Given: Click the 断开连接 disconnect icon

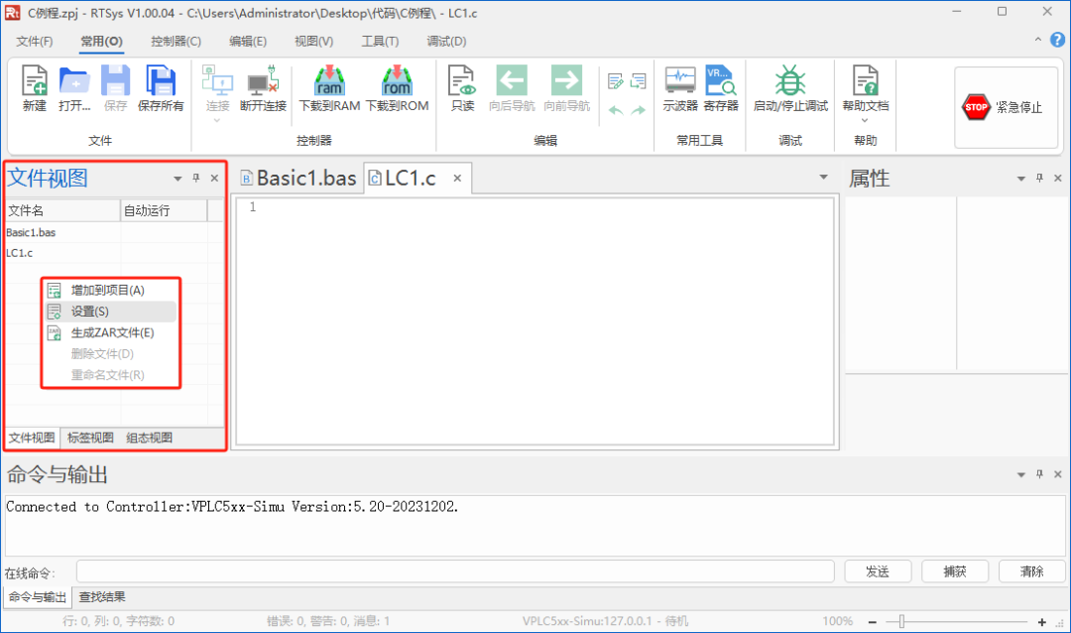Looking at the screenshot, I should pos(263,88).
